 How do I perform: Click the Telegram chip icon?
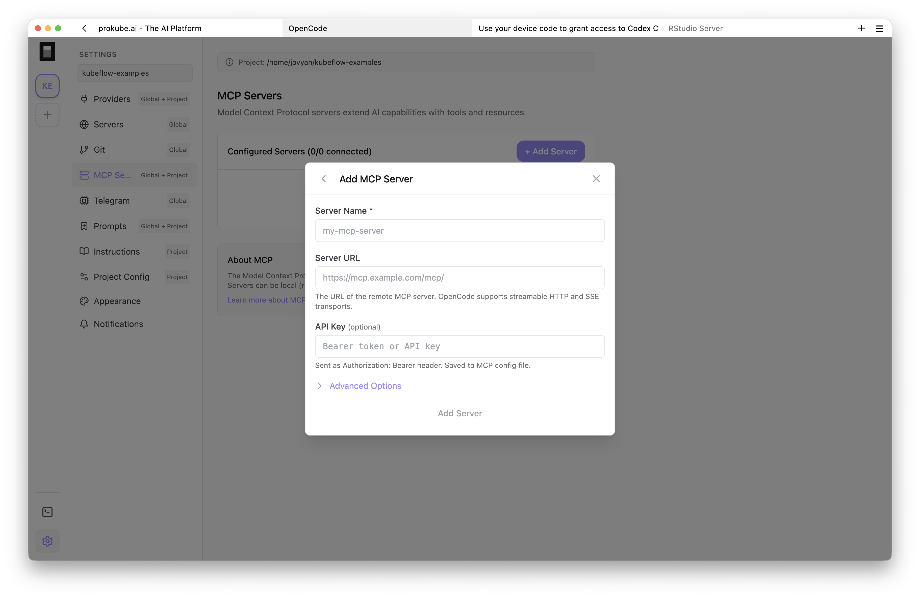pos(84,201)
